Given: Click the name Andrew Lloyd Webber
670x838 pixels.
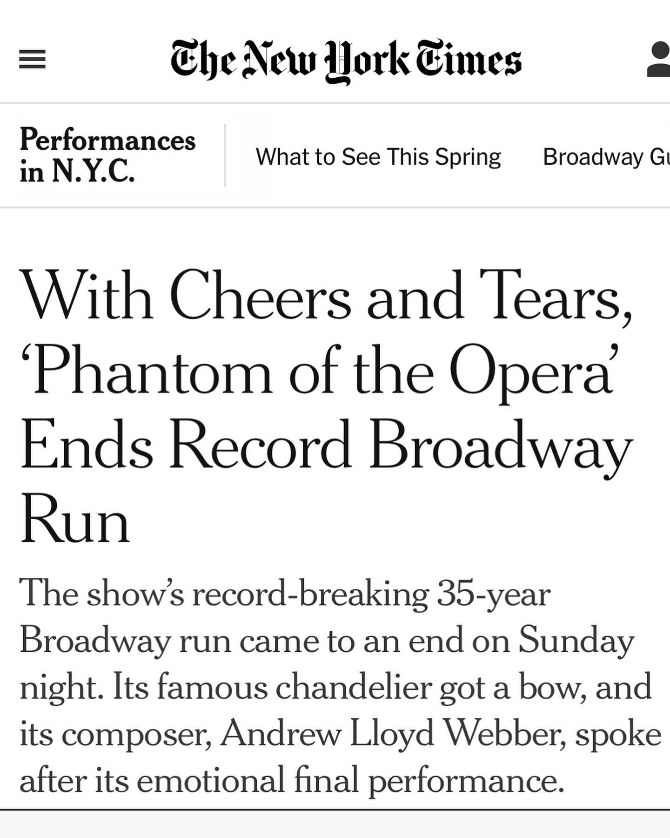Looking at the screenshot, I should point(393,734).
